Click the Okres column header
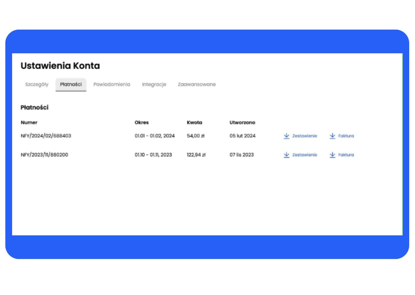This screenshot has height=295, width=415. [x=142, y=122]
